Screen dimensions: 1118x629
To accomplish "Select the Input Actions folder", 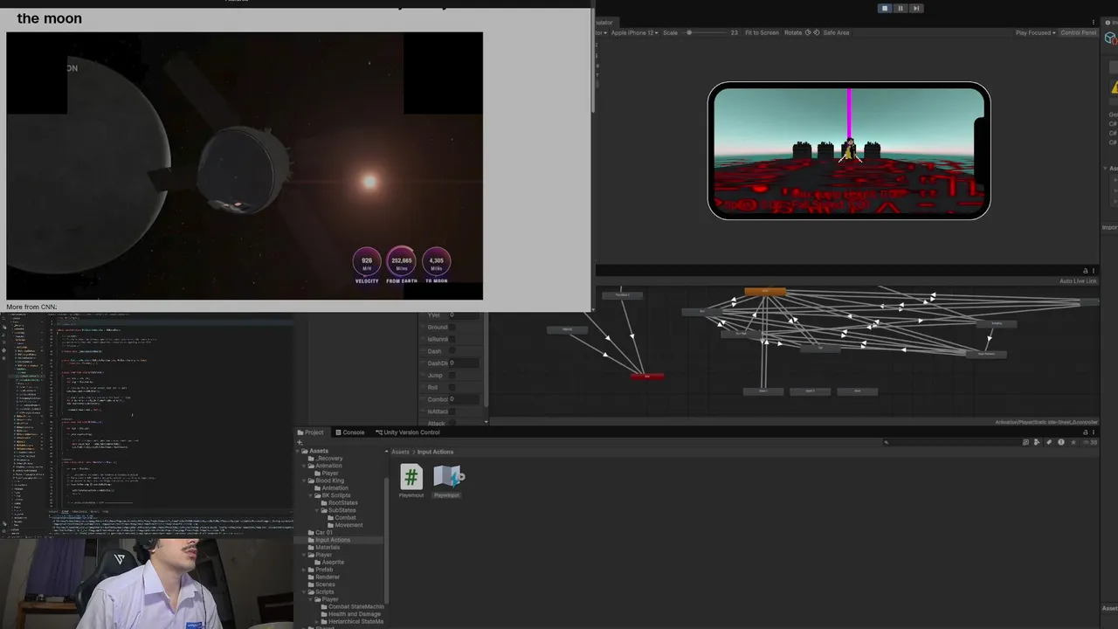I will point(333,540).
